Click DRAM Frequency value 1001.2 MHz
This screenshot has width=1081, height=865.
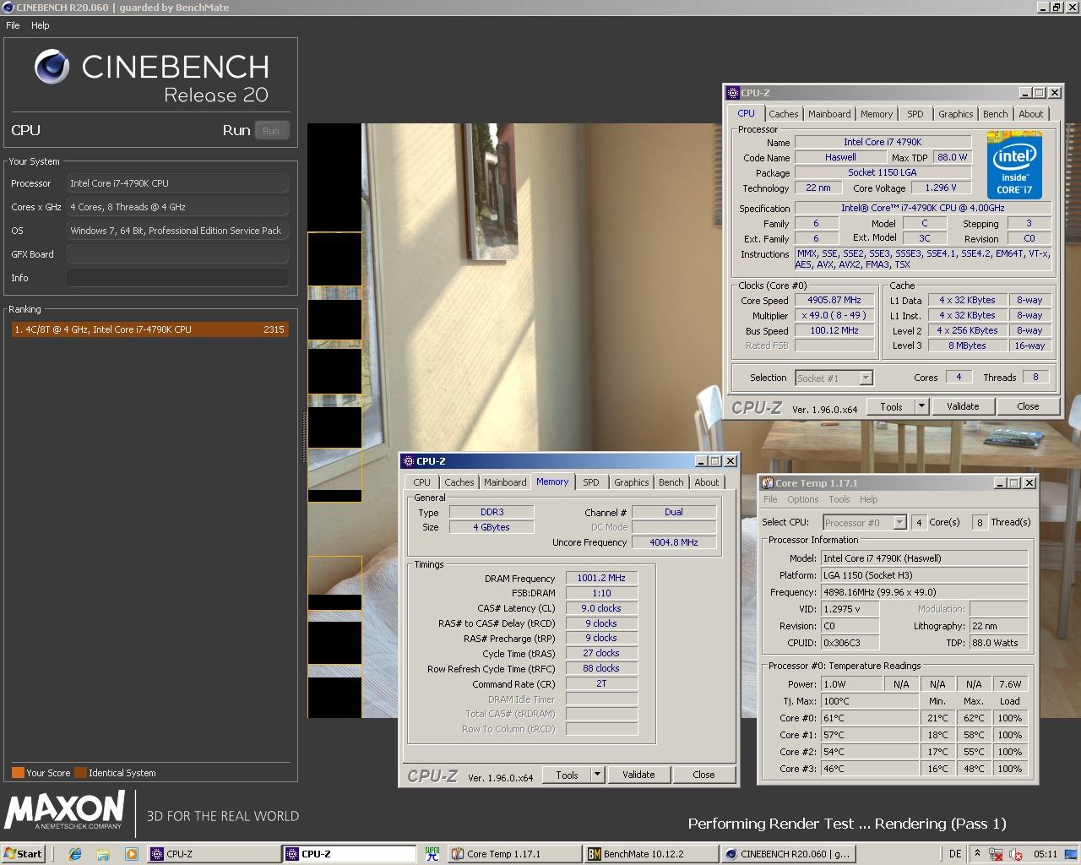tap(601, 579)
